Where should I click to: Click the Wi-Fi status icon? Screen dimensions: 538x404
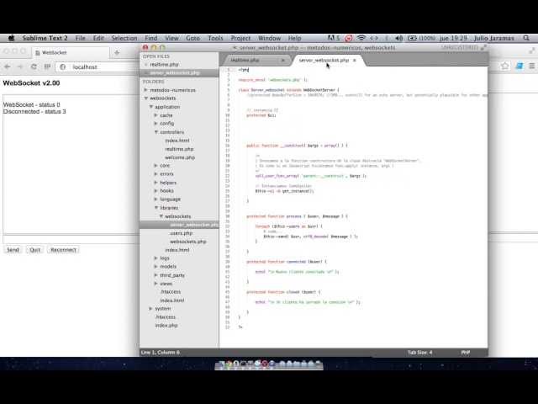click(361, 38)
